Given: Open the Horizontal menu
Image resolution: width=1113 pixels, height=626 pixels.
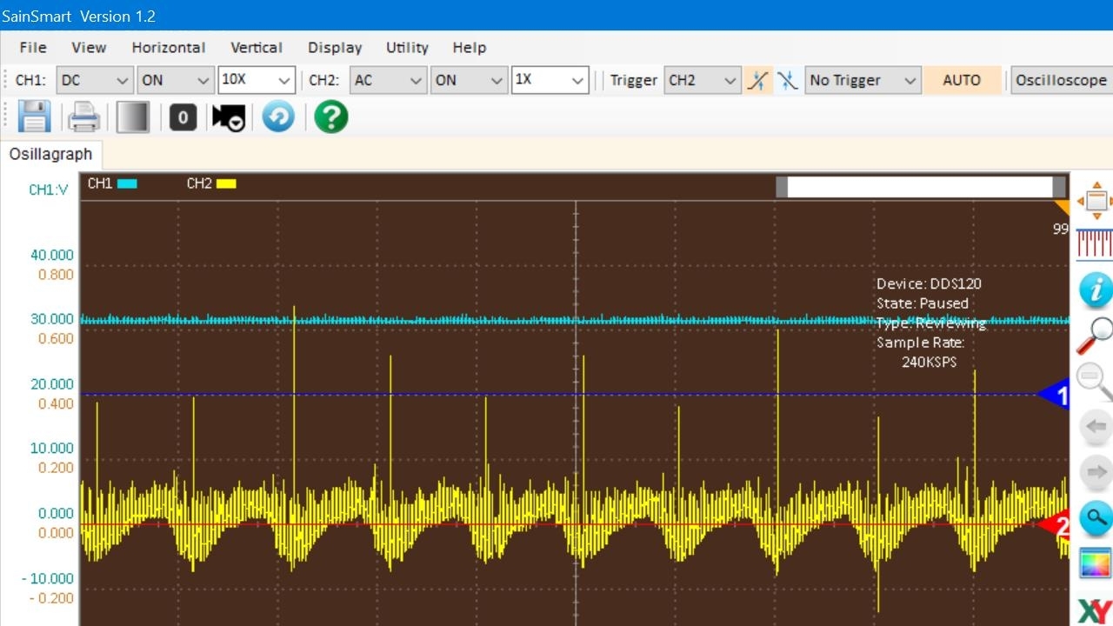Looking at the screenshot, I should [x=169, y=48].
